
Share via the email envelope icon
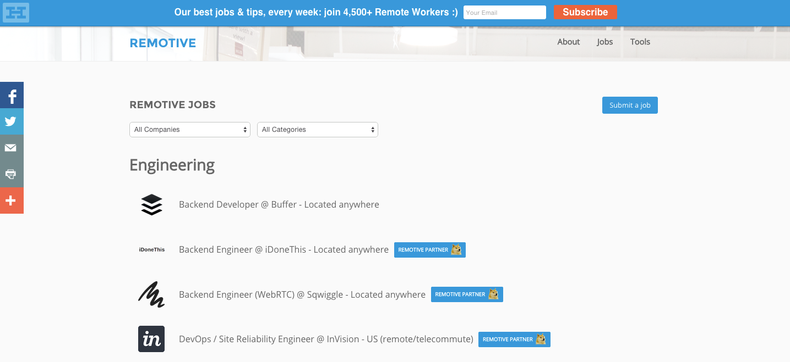pyautogui.click(x=12, y=148)
